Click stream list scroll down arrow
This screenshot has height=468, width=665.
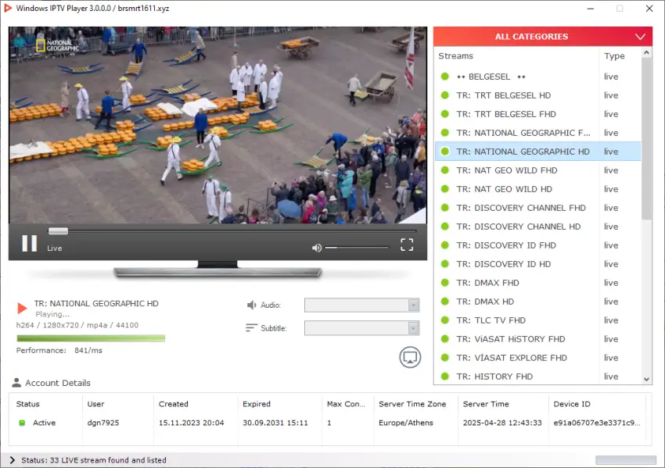click(x=646, y=379)
